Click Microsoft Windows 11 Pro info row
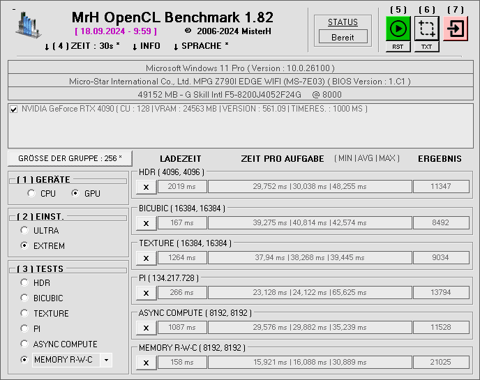Image resolution: width=480 pixels, height=380 pixels. pos(240,68)
